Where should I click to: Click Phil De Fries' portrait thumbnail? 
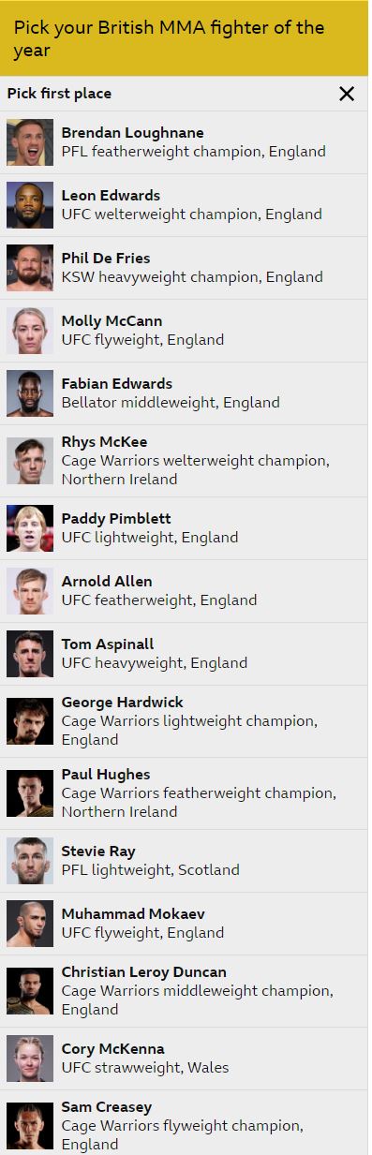tap(30, 268)
